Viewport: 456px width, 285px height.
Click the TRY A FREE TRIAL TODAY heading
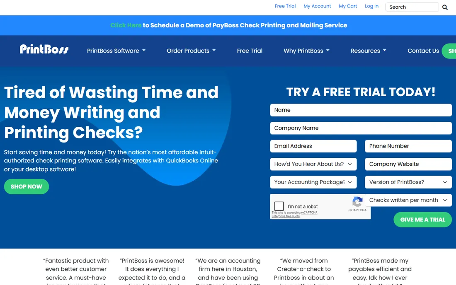click(x=361, y=92)
